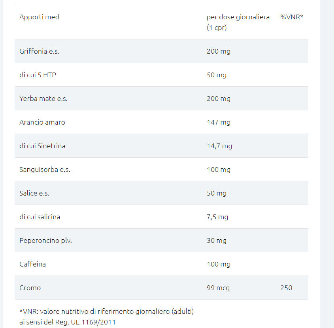The height and width of the screenshot is (328, 334).
Task: Click the 'di cui salicina' label
Action: pos(40,217)
